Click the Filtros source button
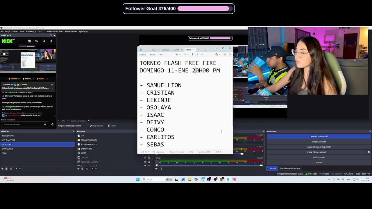 click(112, 126)
